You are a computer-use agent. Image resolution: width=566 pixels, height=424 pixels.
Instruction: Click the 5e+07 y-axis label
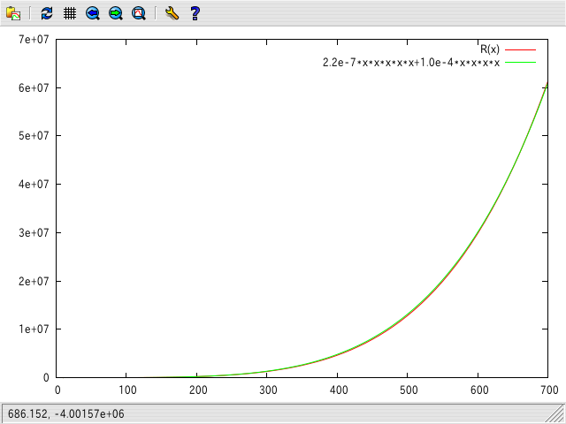click(34, 135)
